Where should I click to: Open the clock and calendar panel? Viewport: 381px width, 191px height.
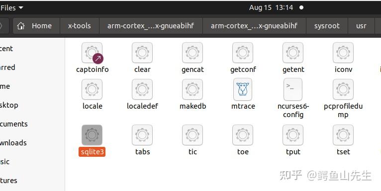(271, 8)
